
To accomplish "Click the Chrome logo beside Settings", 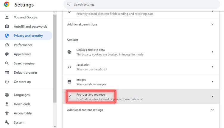I will 7,4.
